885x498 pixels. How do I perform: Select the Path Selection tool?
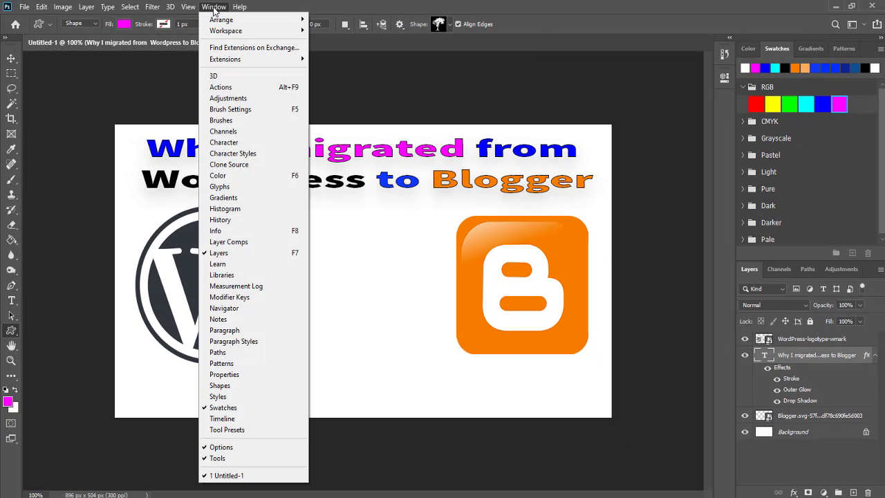tap(11, 316)
